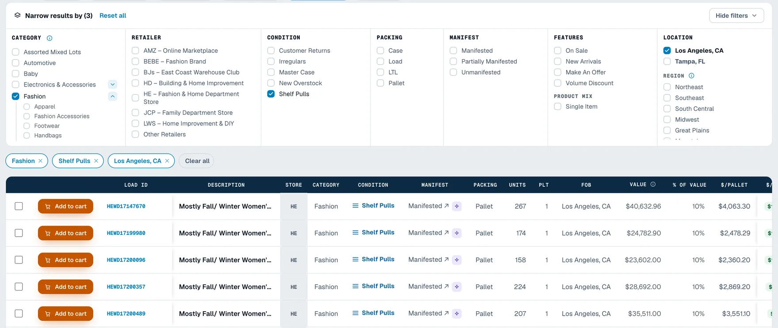Uncheck the Fashion category checkbox
The width and height of the screenshot is (778, 328).
coord(15,96)
